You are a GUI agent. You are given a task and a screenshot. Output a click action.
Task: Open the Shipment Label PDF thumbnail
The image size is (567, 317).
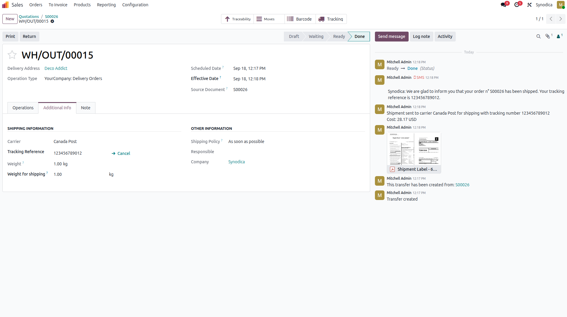[x=414, y=149]
